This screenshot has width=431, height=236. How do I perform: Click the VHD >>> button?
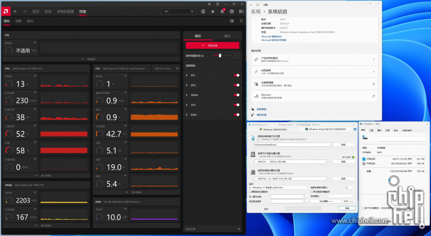tap(348, 201)
